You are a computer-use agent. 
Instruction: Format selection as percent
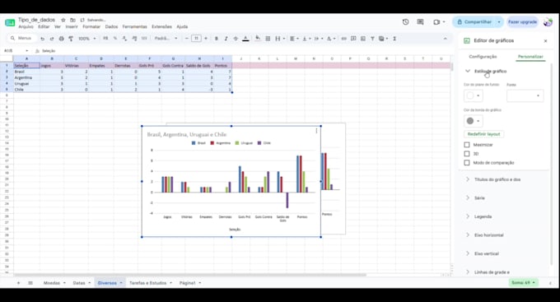[115, 38]
